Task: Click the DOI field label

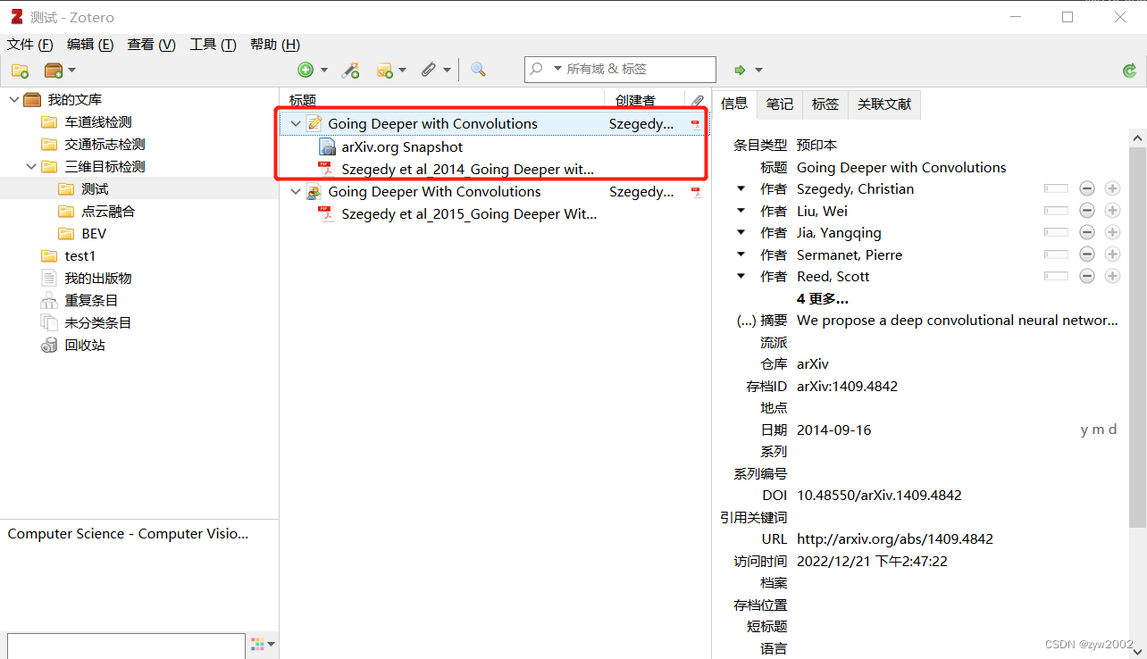Action: [774, 495]
